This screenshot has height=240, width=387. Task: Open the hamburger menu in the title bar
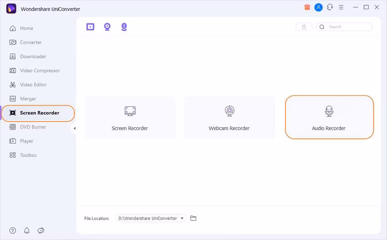point(341,7)
